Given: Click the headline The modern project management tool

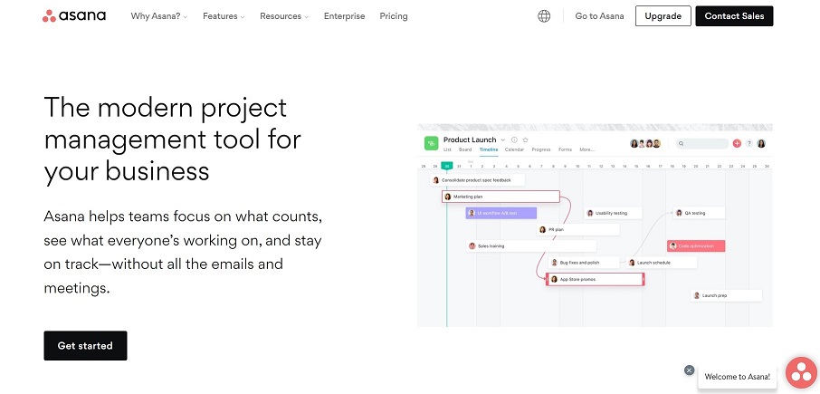Looking at the screenshot, I should point(173,139).
